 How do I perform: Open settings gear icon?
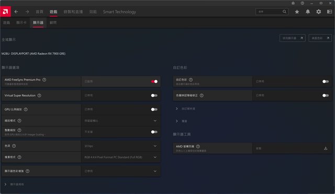tap(319, 12)
